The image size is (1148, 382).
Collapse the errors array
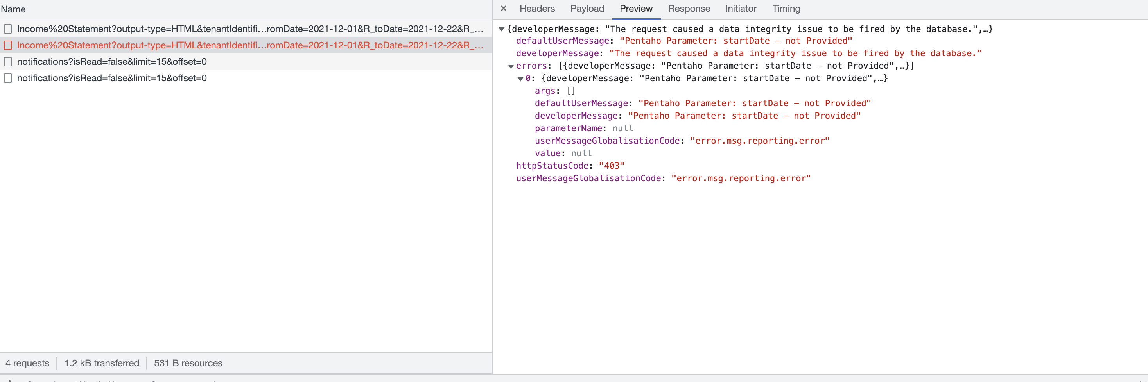point(511,66)
